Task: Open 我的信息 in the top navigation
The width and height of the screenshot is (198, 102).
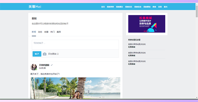Action: (x=138, y=7)
